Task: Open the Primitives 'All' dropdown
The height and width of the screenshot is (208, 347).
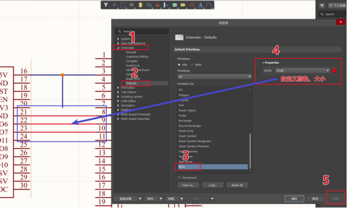Action: 215,76
